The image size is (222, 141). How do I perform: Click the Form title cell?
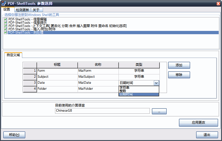(57, 71)
